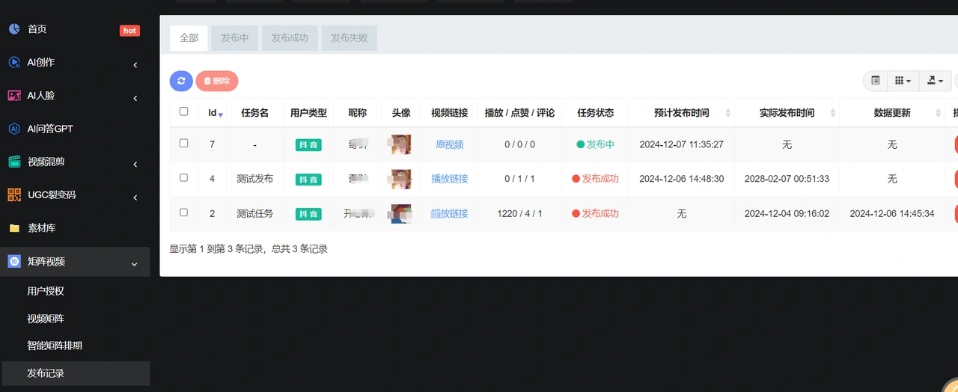Click the blue refresh icon button

tap(181, 81)
